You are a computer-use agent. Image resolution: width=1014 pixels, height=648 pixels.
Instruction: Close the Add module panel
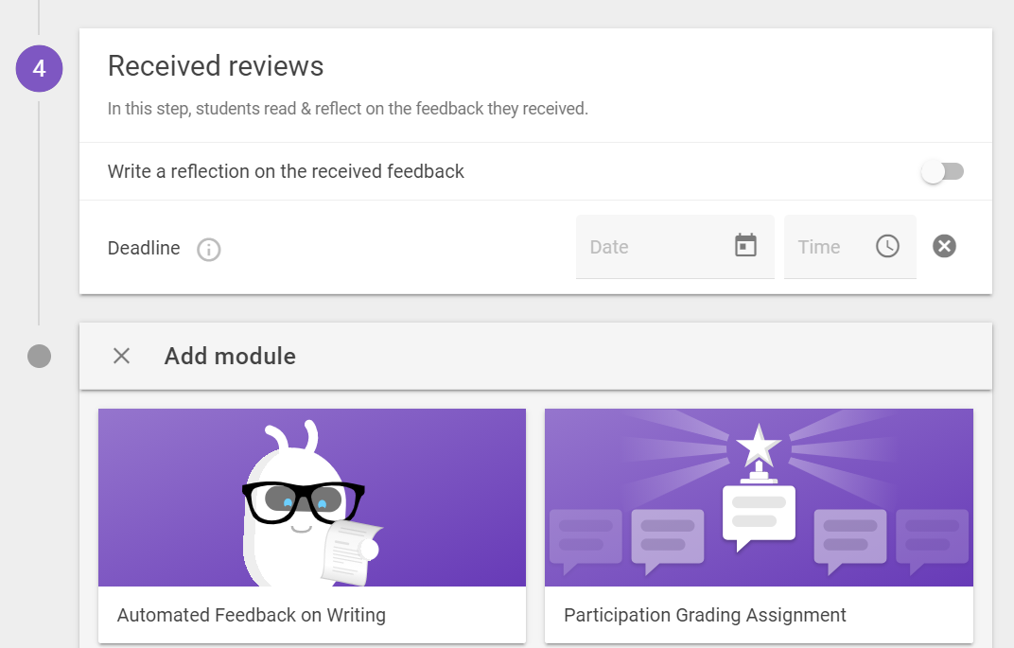click(122, 356)
